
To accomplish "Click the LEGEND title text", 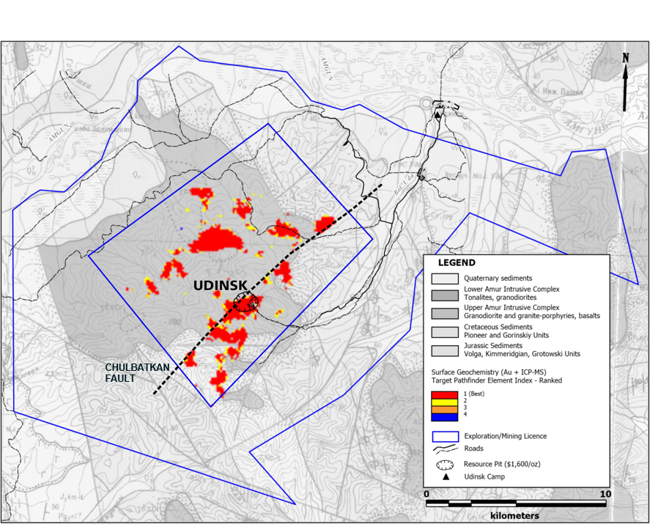I will click(x=457, y=263).
